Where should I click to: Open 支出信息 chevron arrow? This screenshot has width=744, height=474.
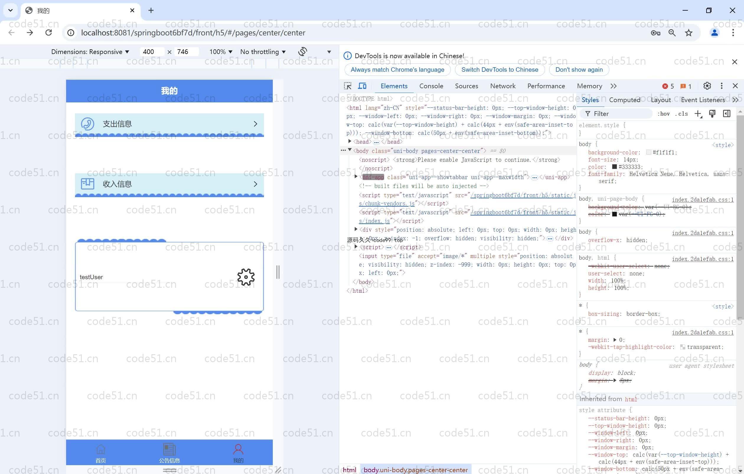pos(255,124)
